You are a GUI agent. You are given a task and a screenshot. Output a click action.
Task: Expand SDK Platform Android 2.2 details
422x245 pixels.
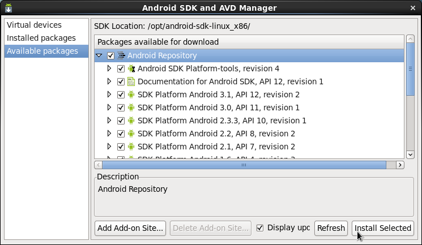[x=109, y=134]
